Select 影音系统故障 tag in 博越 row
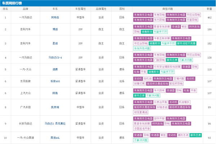The height and width of the screenshot is (144, 216). coord(162,27)
